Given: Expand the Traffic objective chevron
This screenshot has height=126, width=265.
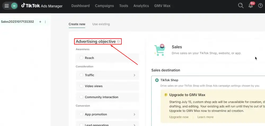Looking at the screenshot, I should [134, 75].
